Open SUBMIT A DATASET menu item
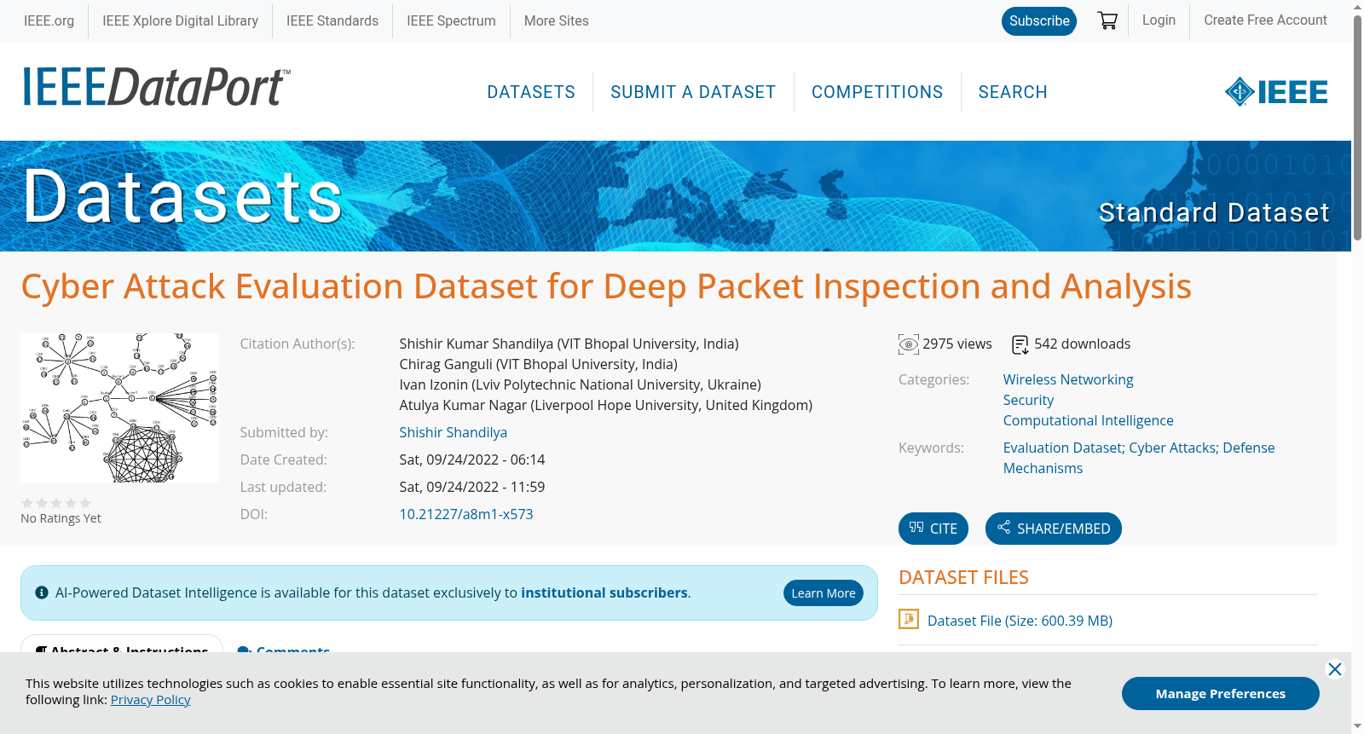The image size is (1364, 734). click(693, 92)
